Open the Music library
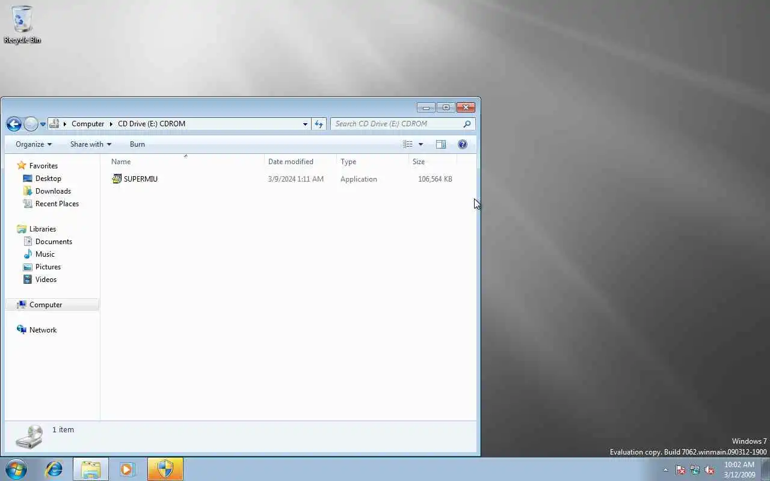This screenshot has width=770, height=481. (45, 254)
